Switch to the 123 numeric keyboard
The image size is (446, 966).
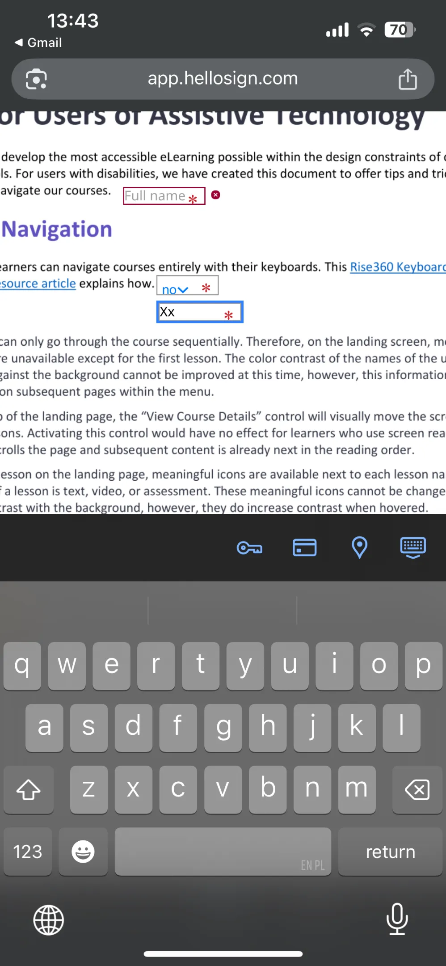point(28,851)
